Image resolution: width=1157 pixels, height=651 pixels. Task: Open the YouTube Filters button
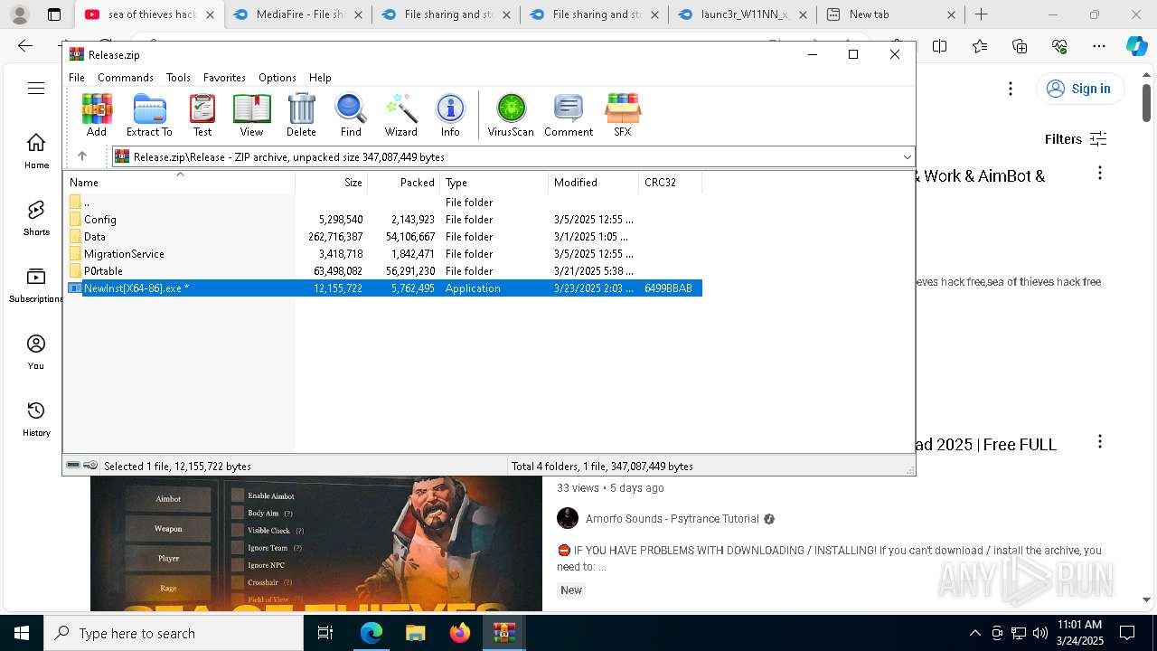[x=1076, y=138]
